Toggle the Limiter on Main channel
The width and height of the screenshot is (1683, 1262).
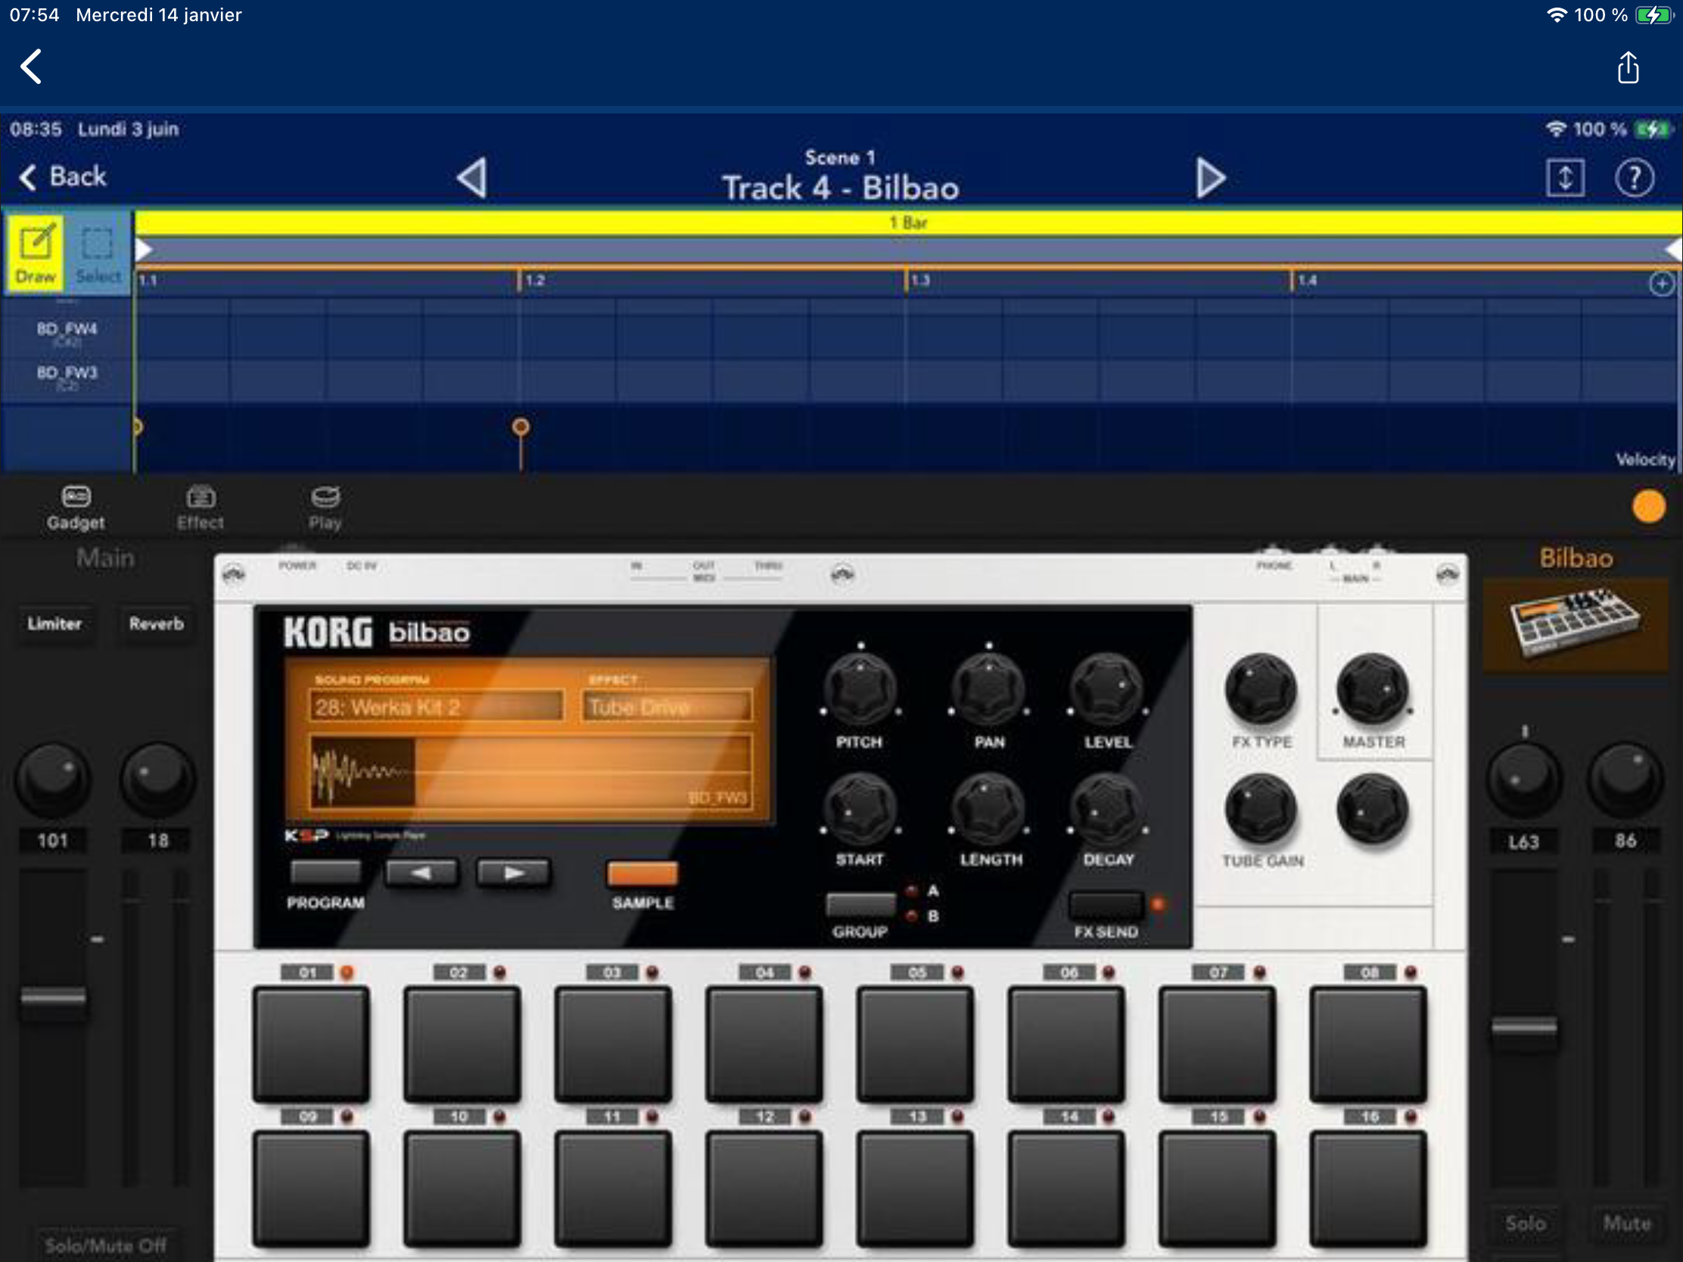tap(54, 623)
